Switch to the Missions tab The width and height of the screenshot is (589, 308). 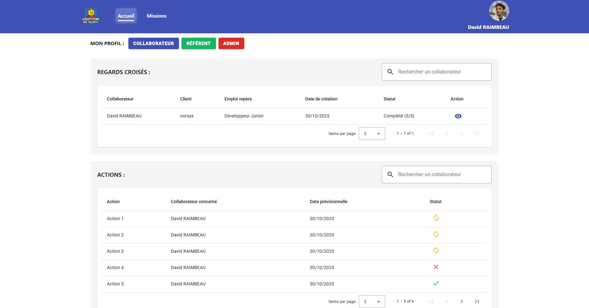tap(156, 16)
